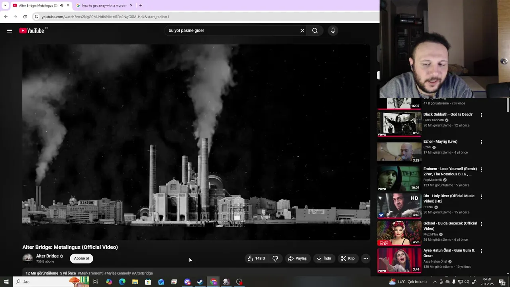
Task: Open options for Black Sabbath - God Is Dead?
Action: tap(481, 115)
